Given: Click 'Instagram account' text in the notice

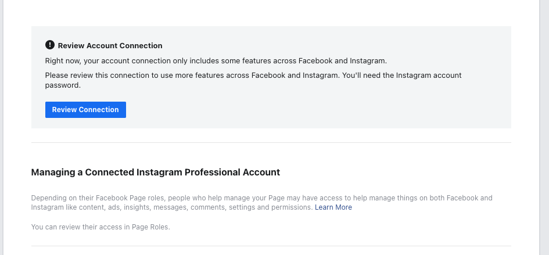Looking at the screenshot, I should (x=430, y=76).
